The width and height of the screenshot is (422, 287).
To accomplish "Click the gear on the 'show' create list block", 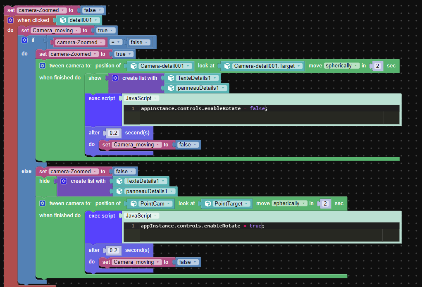I will tap(115, 78).
